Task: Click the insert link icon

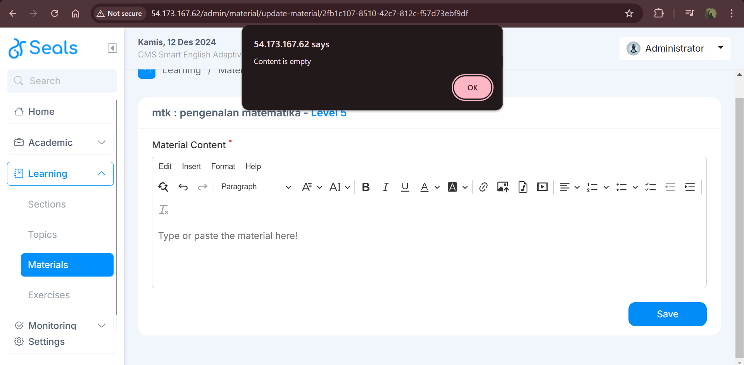Action: [x=483, y=187]
